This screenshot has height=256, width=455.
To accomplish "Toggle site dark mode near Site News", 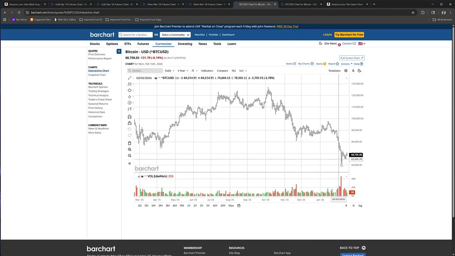I will pyautogui.click(x=321, y=43).
